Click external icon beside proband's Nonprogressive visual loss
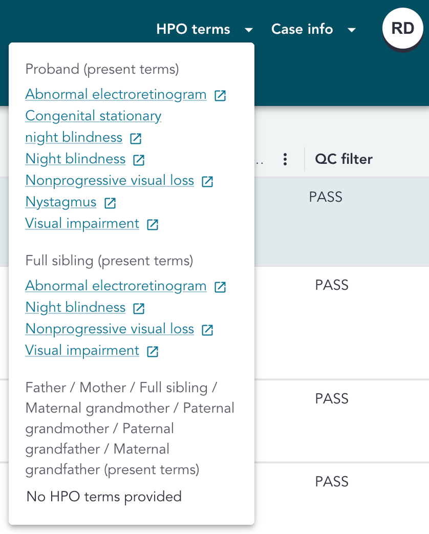Screen dimensions: 429x534 207,181
